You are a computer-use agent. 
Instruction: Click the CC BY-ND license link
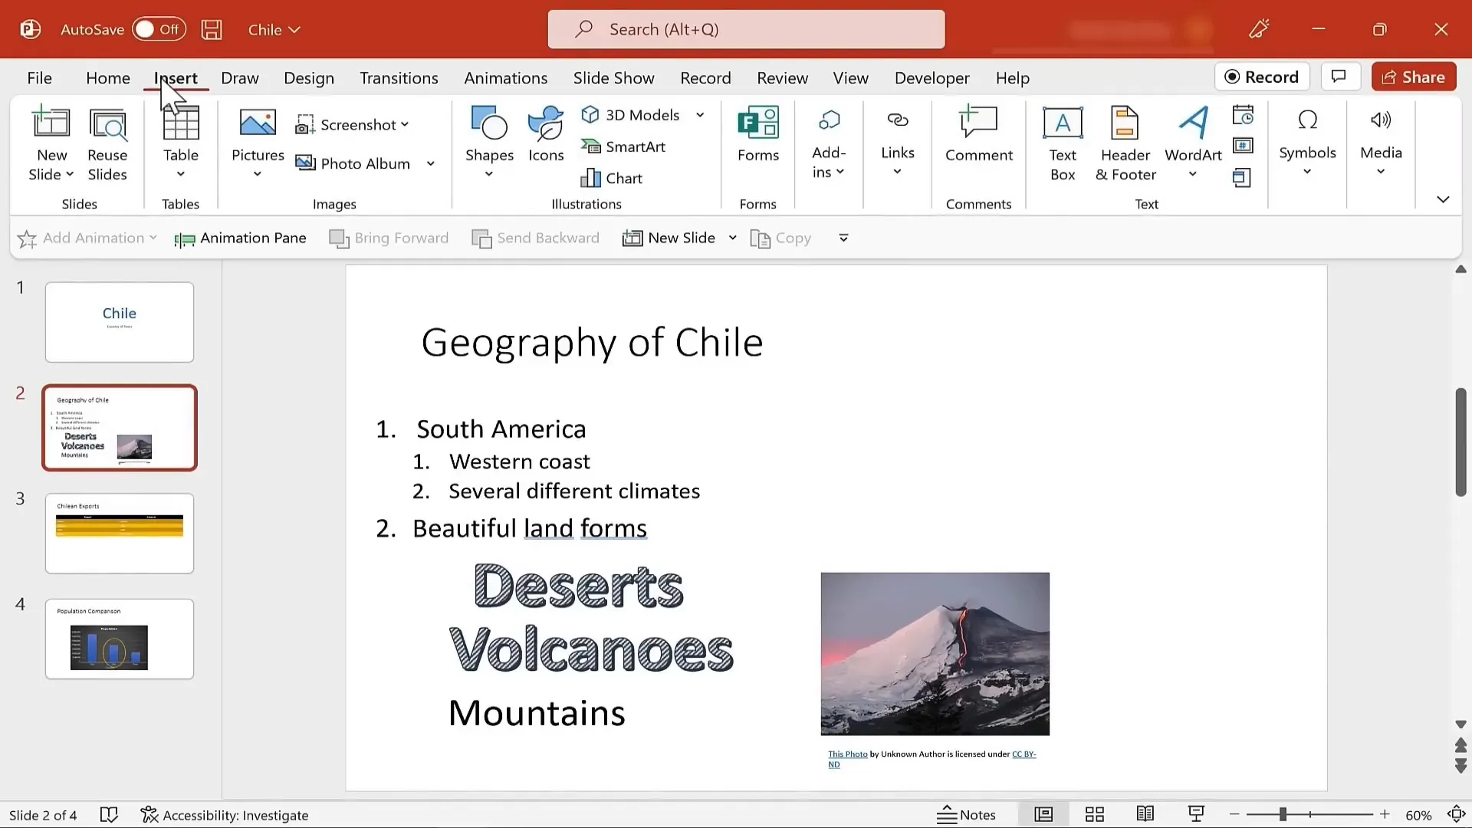point(1024,754)
